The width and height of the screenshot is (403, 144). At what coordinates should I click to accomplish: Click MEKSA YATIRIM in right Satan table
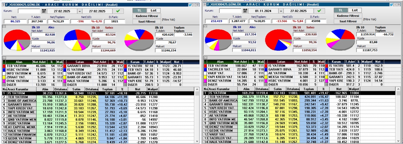[x=280, y=77]
